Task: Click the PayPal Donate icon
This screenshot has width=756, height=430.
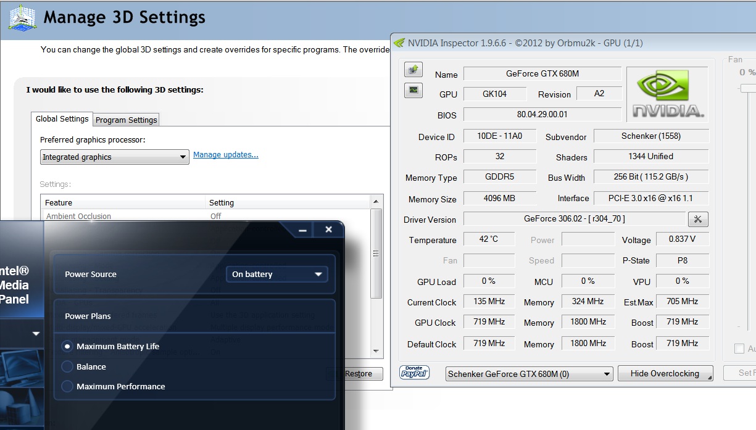Action: pyautogui.click(x=414, y=373)
